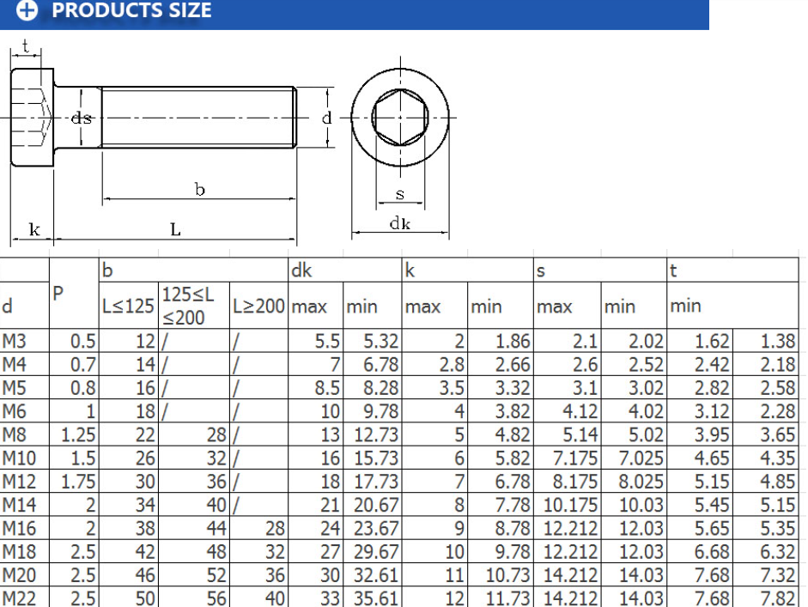Click the 'M3' row label
The image size is (808, 607).
click(x=14, y=341)
